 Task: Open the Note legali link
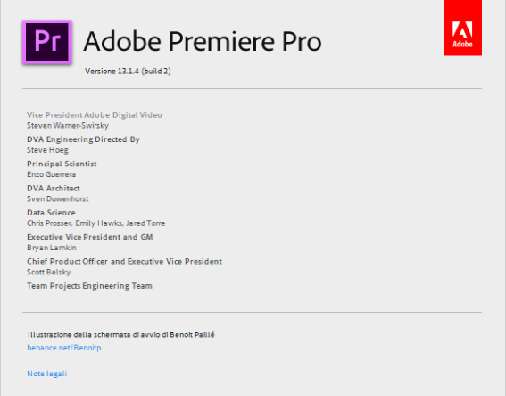pyautogui.click(x=47, y=374)
